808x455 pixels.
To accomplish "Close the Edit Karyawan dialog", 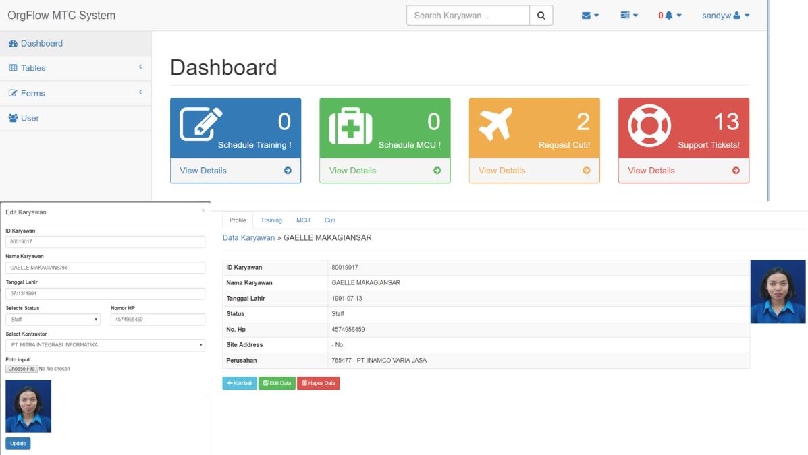I will click(203, 210).
